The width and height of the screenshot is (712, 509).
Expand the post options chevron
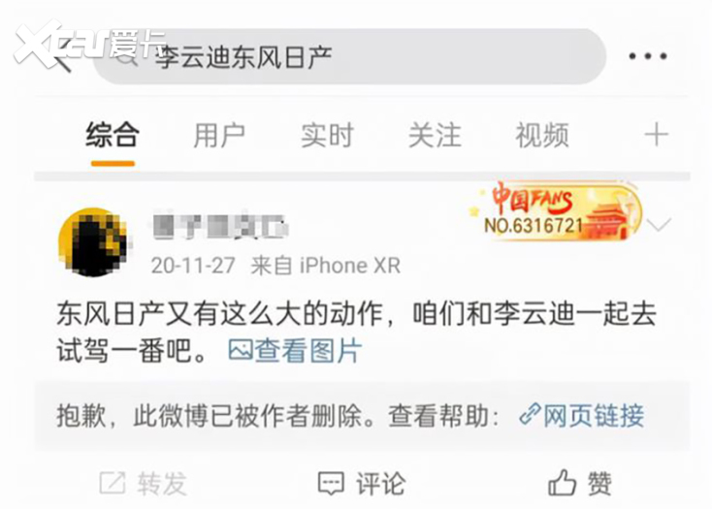[659, 224]
